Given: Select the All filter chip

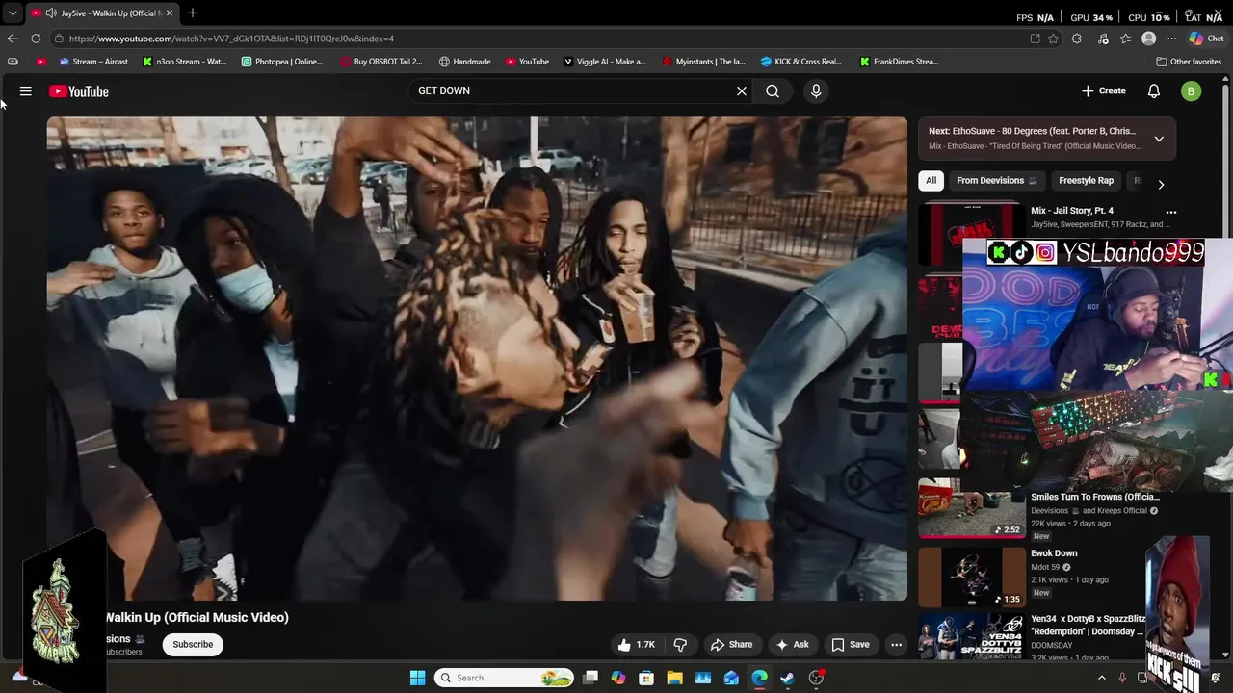Looking at the screenshot, I should pyautogui.click(x=931, y=181).
